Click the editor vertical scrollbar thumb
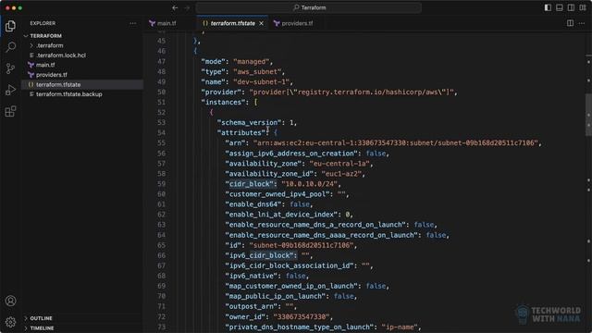The height and width of the screenshot is (333, 592). point(588,115)
